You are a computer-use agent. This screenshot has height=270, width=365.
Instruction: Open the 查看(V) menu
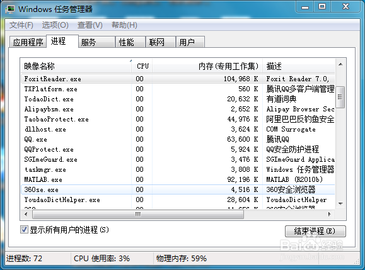(x=90, y=25)
